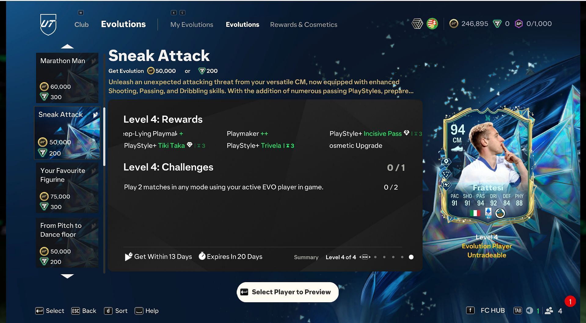586x323 pixels.
Task: Click the diamond objectives icon in header
Action: pyautogui.click(x=417, y=23)
